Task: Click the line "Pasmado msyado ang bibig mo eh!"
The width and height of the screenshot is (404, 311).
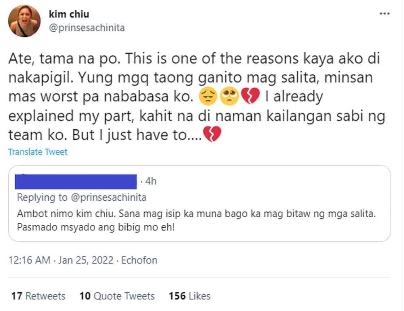Action: [96, 228]
